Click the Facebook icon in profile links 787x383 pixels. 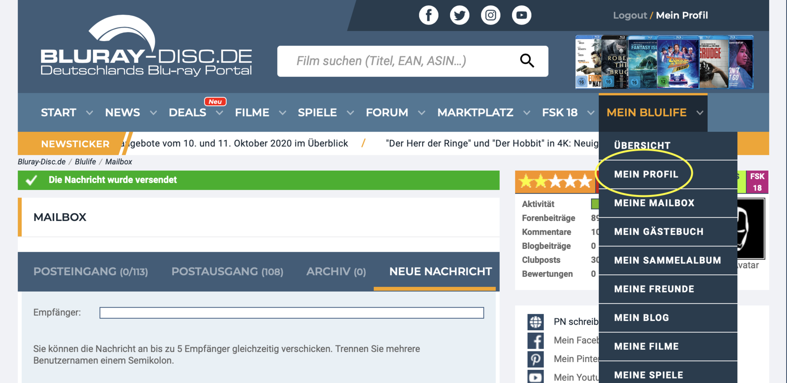(x=535, y=340)
